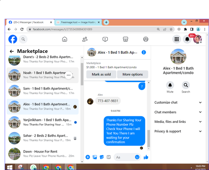The image size is (209, 170).
Task: Click the 773-407-9831 message bubble
Action: tap(108, 101)
